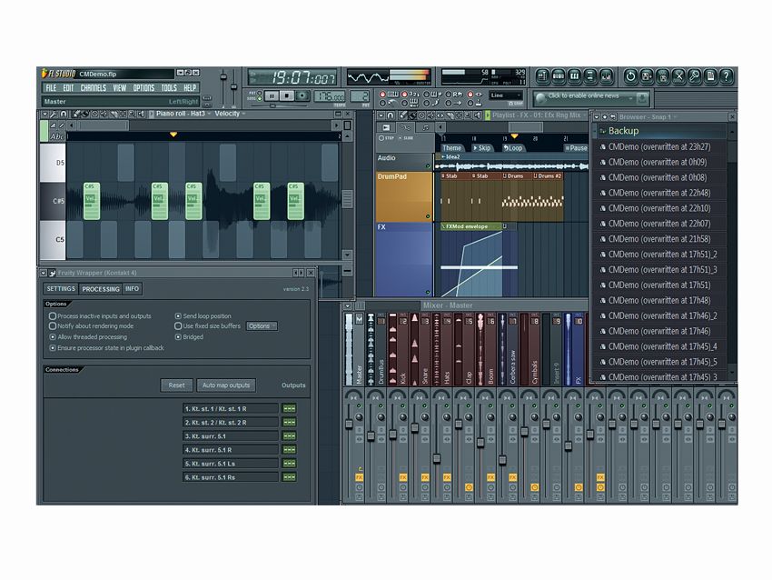Click the wrench tool icon in Piano roll toolbar
772x580 pixels.
[54, 114]
